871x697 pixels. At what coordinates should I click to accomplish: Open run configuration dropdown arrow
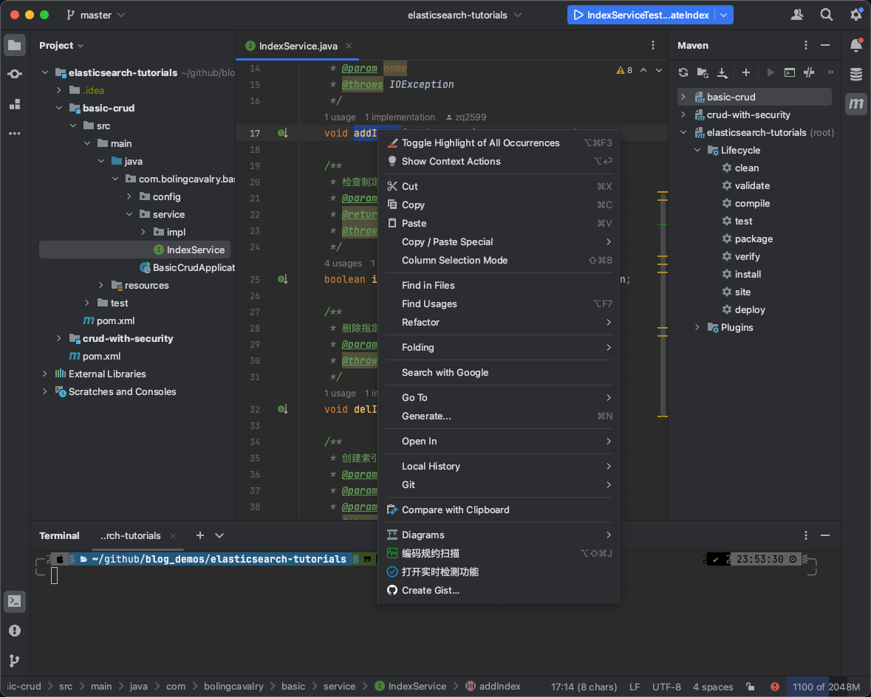724,15
